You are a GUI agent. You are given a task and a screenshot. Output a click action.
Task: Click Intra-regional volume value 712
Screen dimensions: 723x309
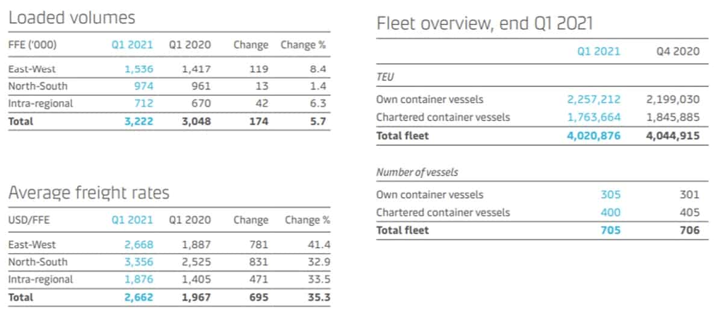[143, 103]
